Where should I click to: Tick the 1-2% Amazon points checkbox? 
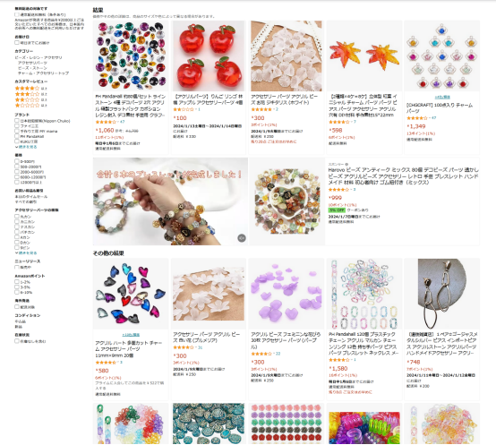17,282
